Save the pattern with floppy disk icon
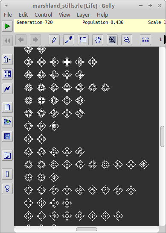166x233 pixels. click(x=7, y=136)
